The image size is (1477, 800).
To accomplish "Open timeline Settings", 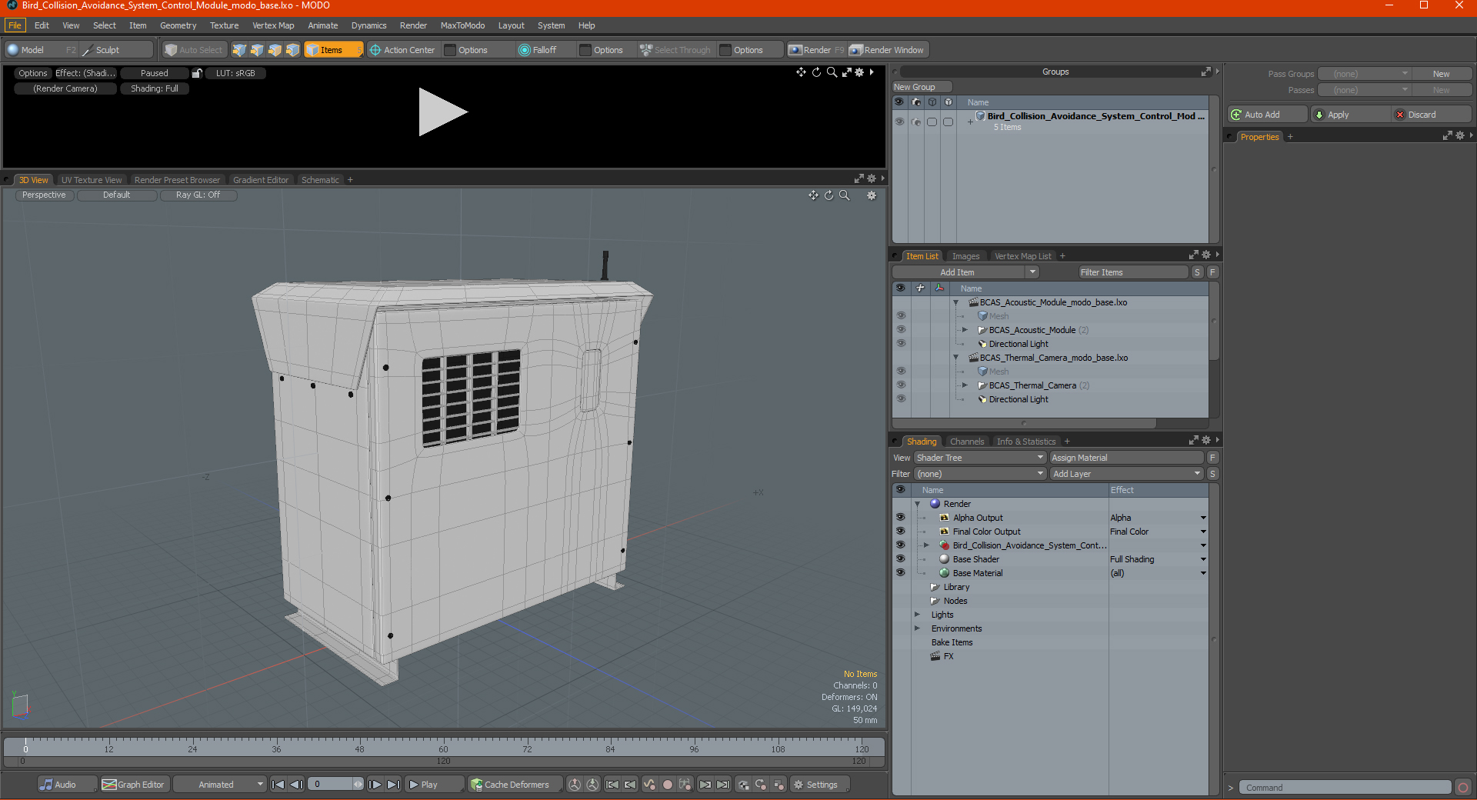I will (x=820, y=785).
